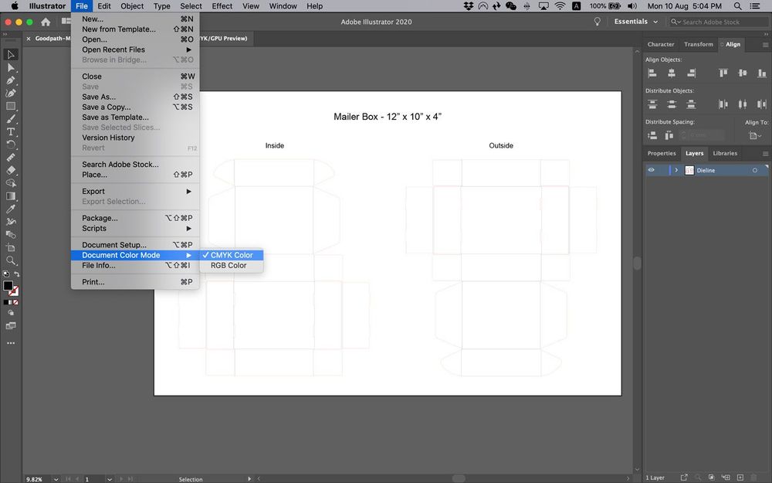Click the Fill color swatch in the toolbar
The image size is (772, 483).
(x=10, y=285)
